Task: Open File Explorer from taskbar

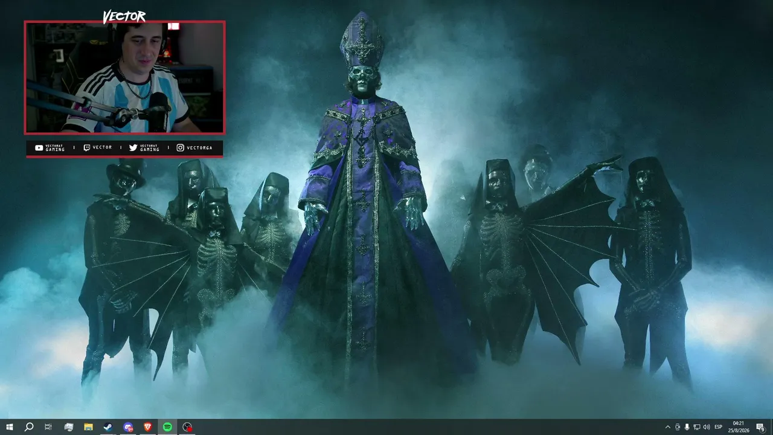Action: click(88, 427)
